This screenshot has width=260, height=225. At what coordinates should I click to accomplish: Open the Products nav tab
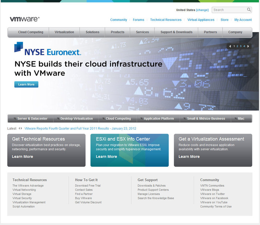(x=117, y=32)
